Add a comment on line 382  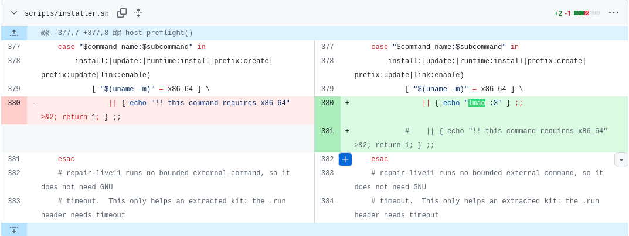tap(345, 159)
